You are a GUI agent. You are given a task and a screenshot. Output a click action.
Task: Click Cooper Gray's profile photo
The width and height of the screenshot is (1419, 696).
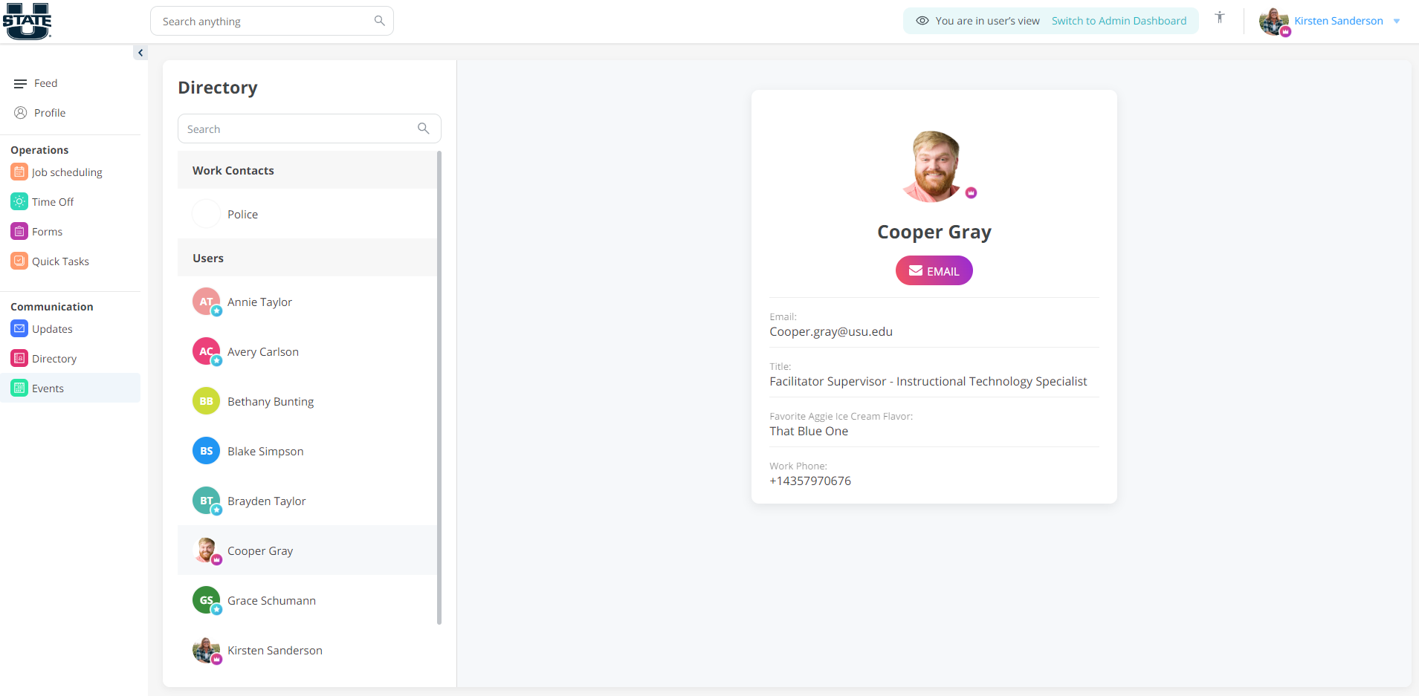[x=934, y=165]
